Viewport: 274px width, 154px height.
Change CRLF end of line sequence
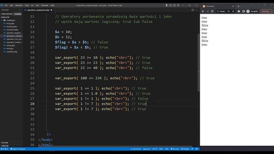(x=161, y=149)
